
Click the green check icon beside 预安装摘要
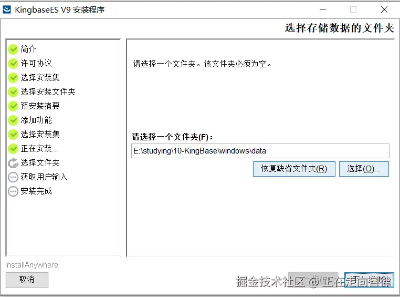tap(13, 106)
